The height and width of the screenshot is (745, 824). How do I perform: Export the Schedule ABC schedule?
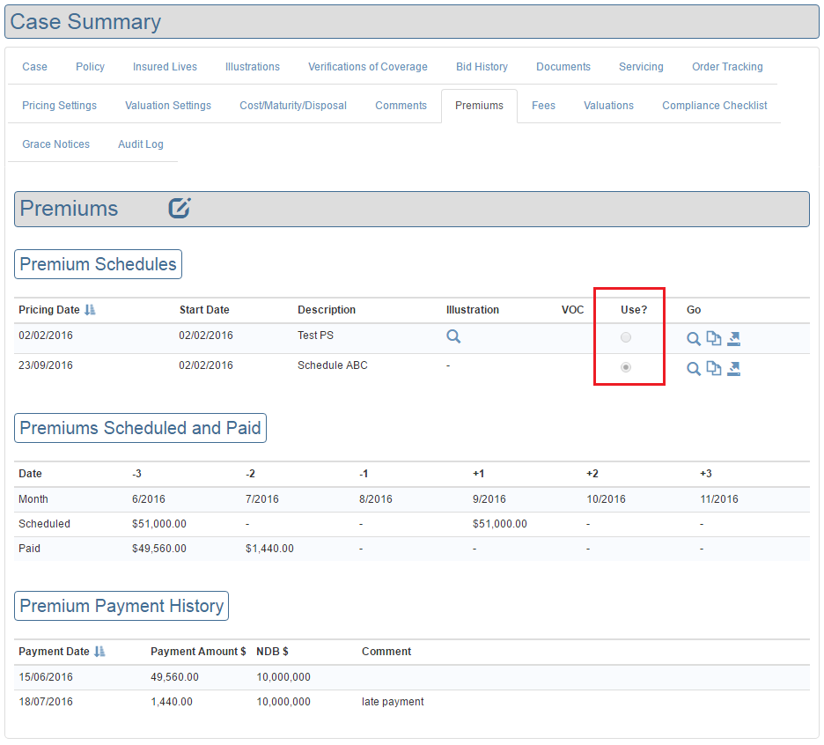pyautogui.click(x=733, y=369)
